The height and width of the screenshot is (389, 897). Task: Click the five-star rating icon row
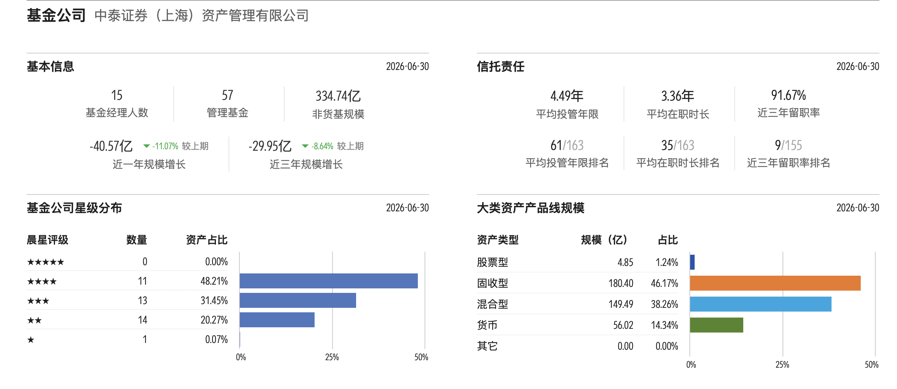click(46, 262)
